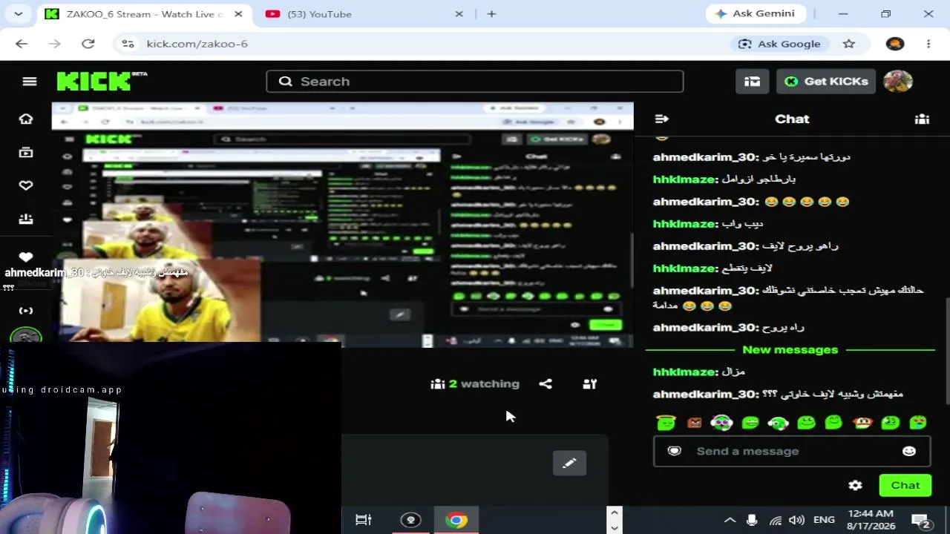Open Following heart outline icon in sidebar
Screen dimensions: 950x534
[x=26, y=185]
